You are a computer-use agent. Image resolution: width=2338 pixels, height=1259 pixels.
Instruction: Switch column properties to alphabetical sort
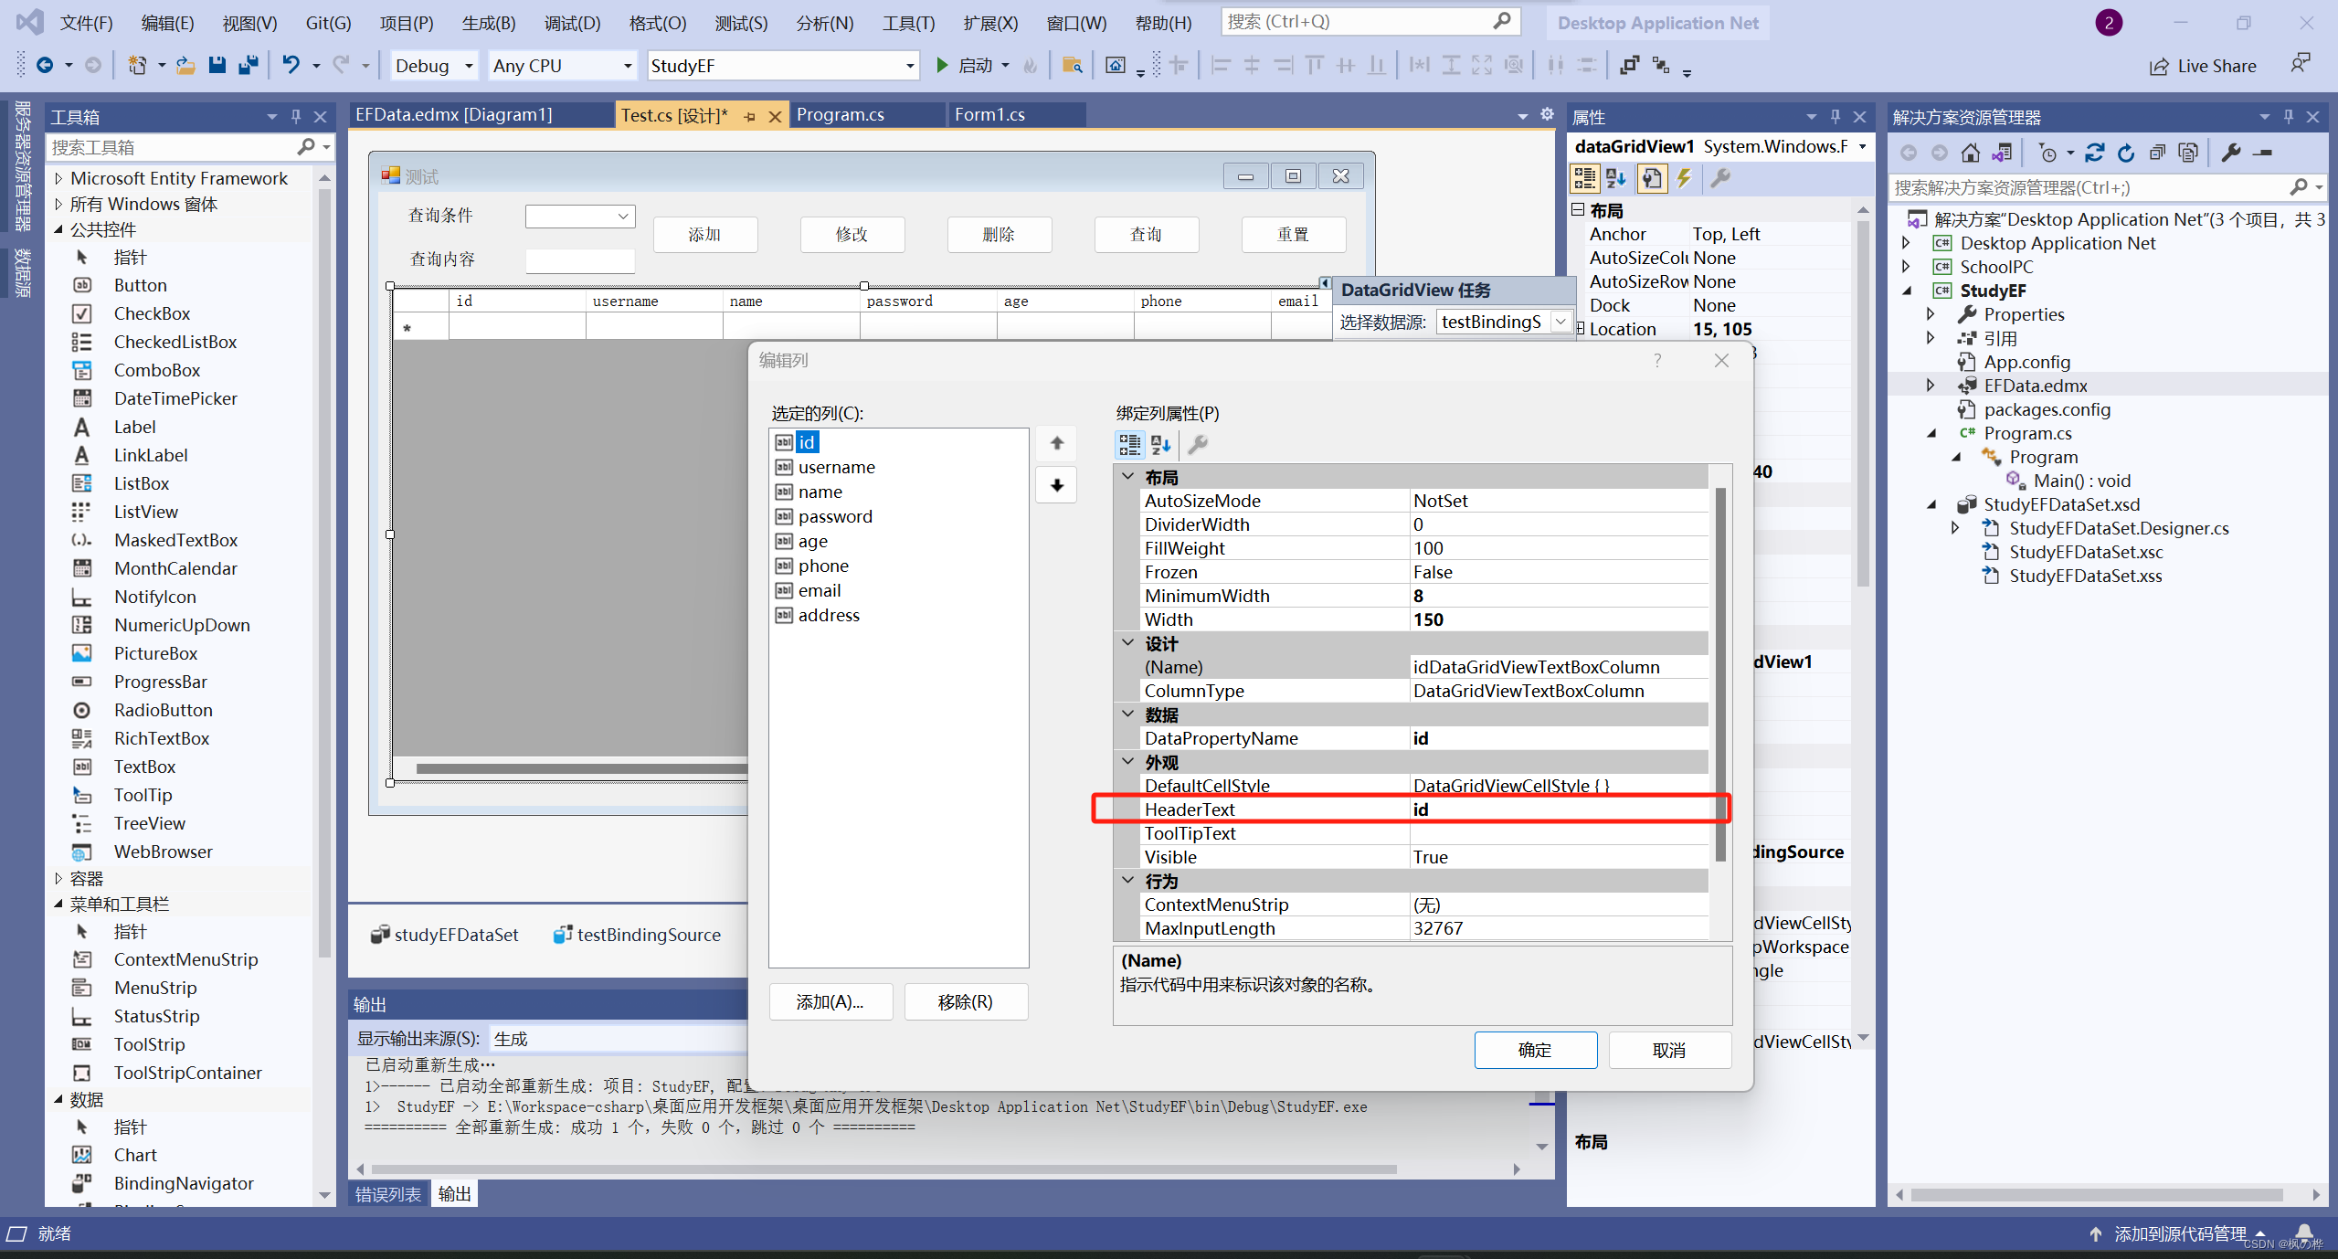[1160, 445]
